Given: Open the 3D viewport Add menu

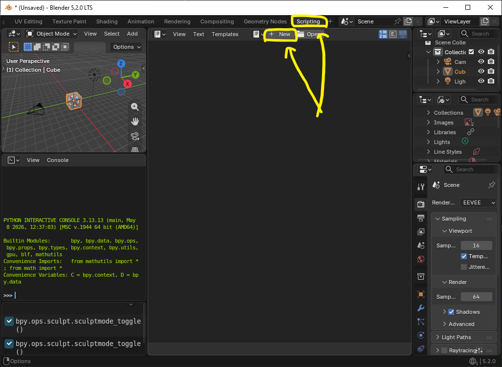Looking at the screenshot, I should (x=132, y=34).
